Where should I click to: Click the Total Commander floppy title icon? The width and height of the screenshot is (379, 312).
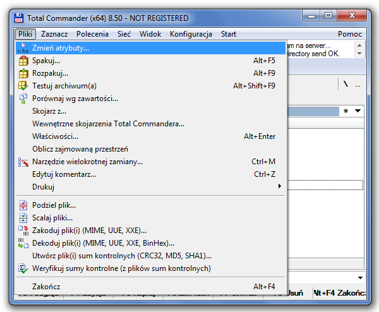tap(18, 18)
